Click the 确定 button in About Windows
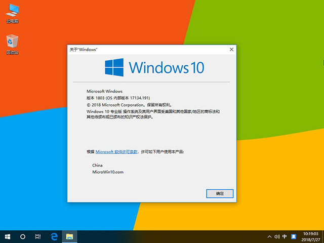Viewport: 324px width, 243px height. [x=220, y=193]
